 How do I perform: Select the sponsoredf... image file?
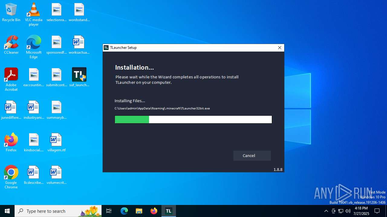pos(57,45)
